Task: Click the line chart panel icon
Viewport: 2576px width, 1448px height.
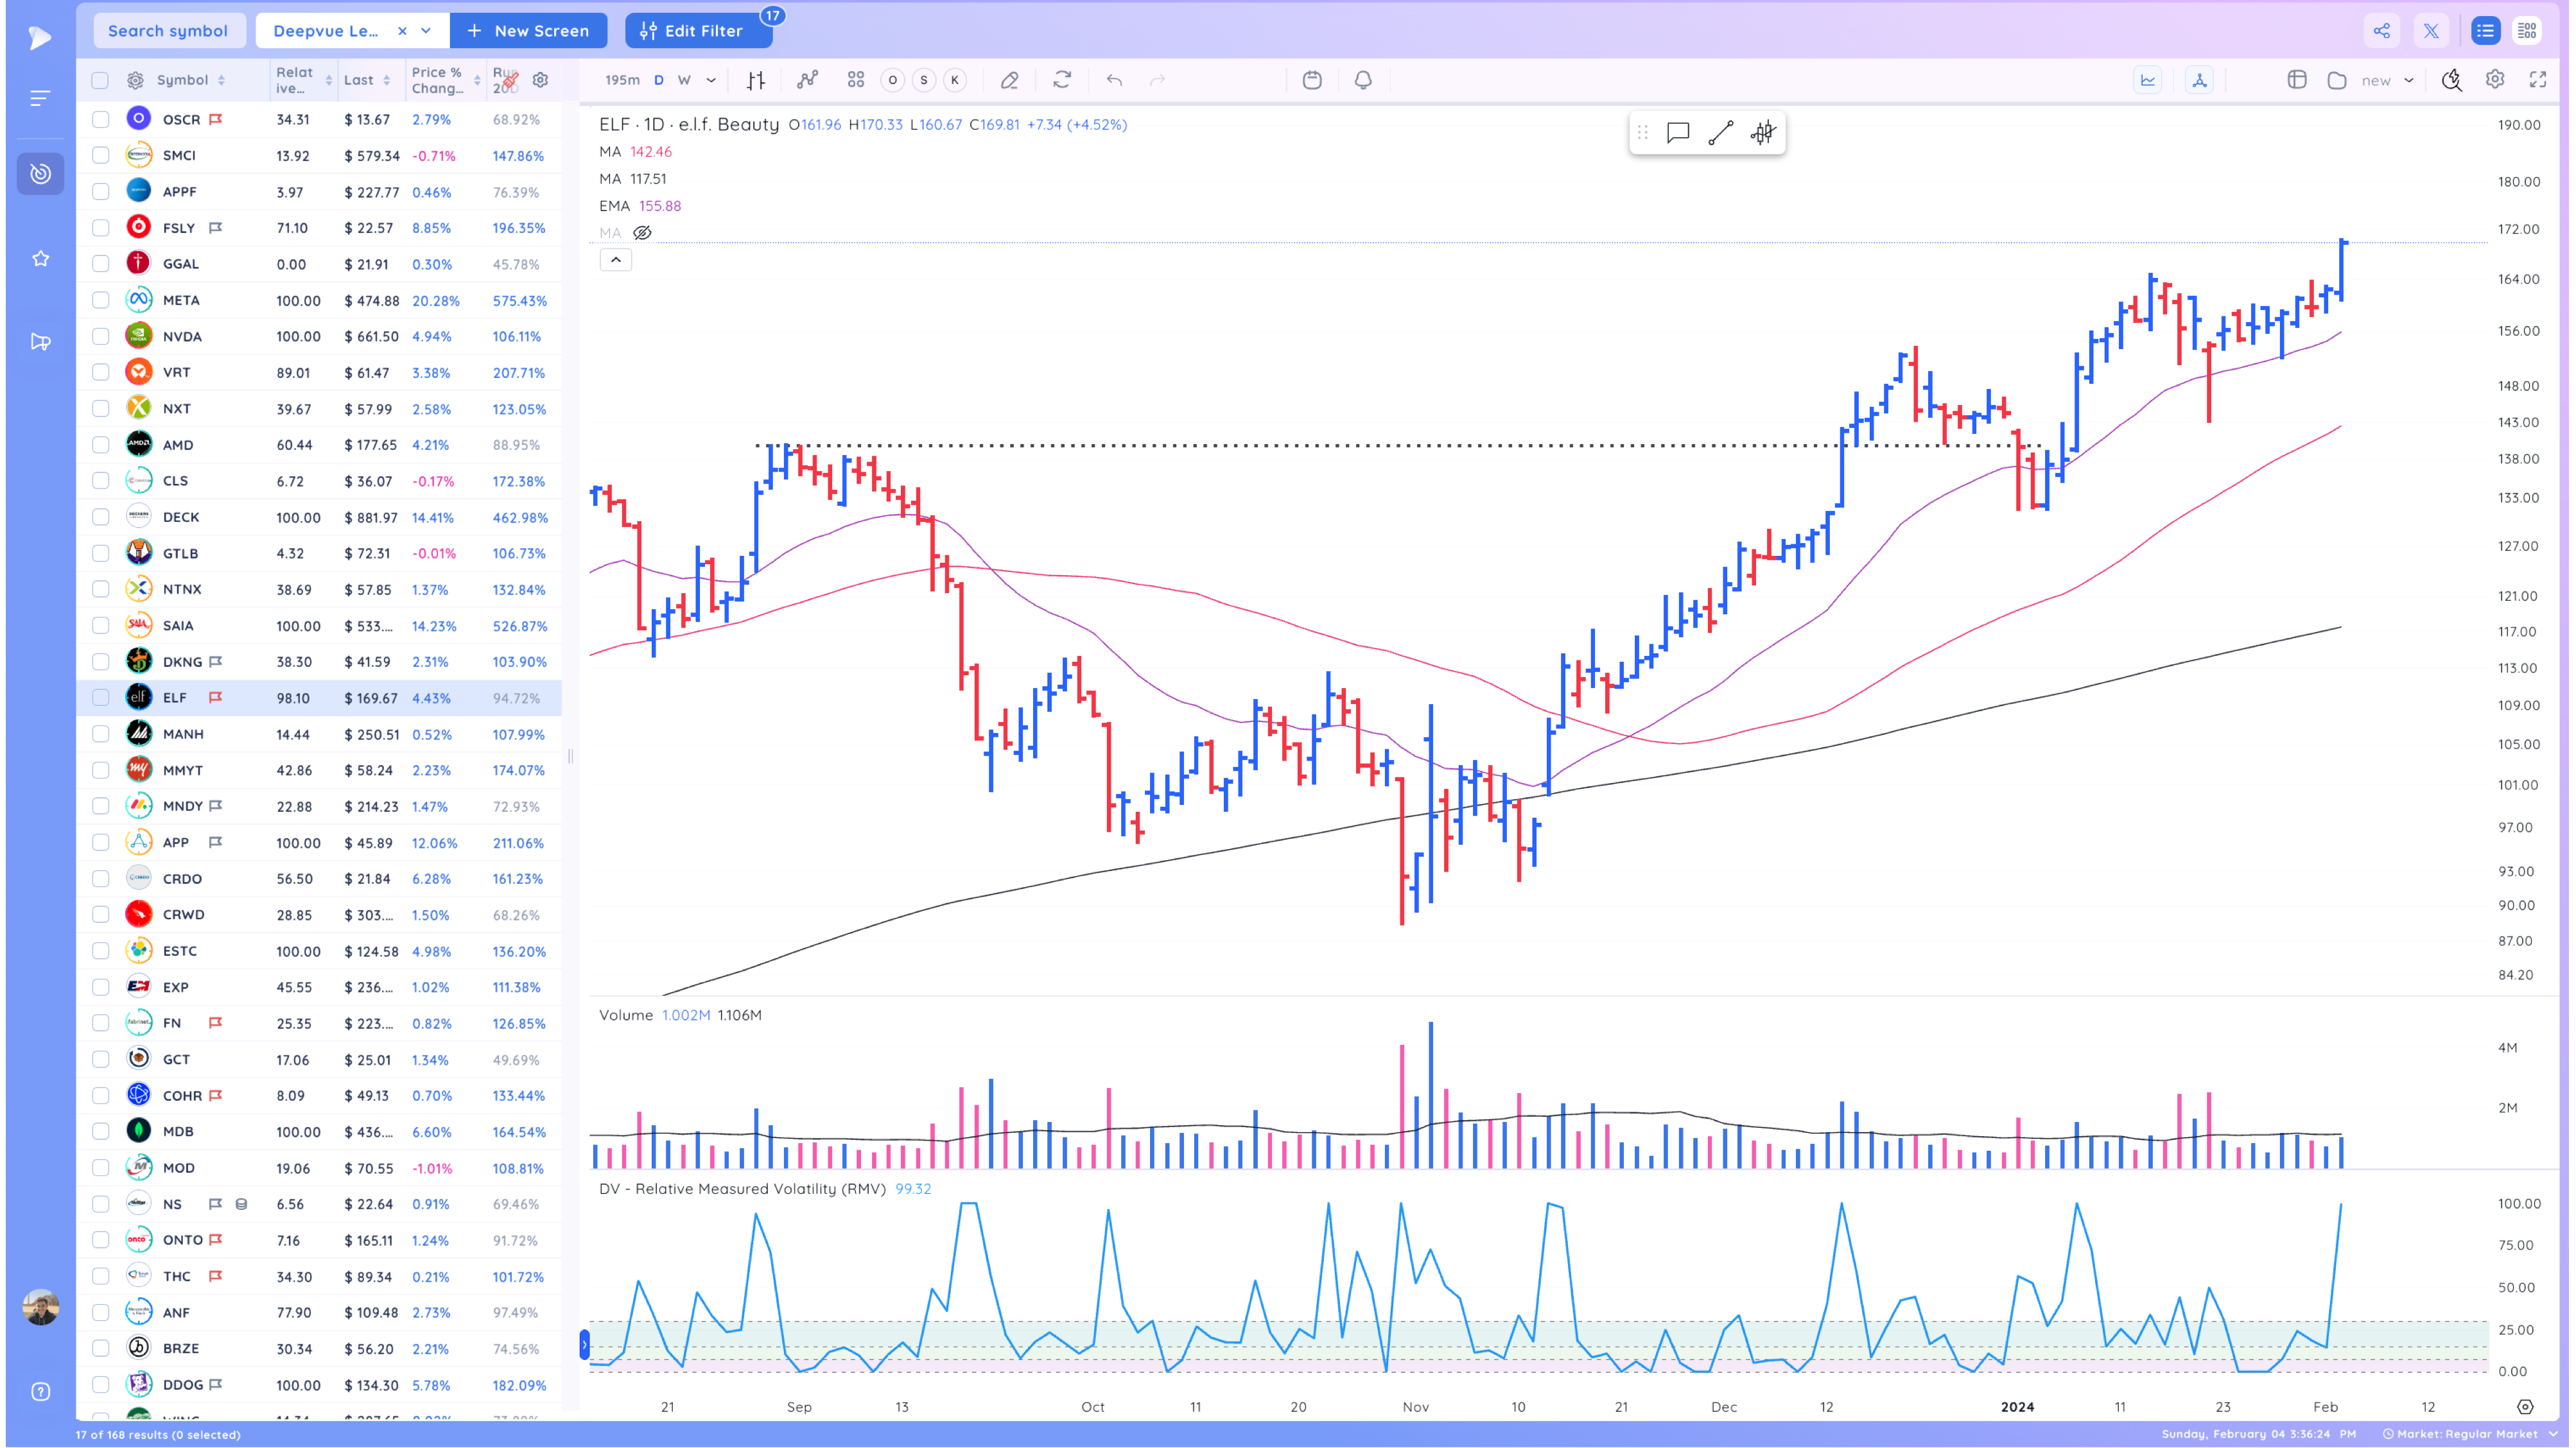Action: (x=2148, y=80)
